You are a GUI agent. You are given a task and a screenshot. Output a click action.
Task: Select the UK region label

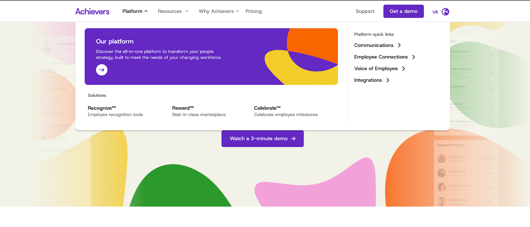pos(435,12)
